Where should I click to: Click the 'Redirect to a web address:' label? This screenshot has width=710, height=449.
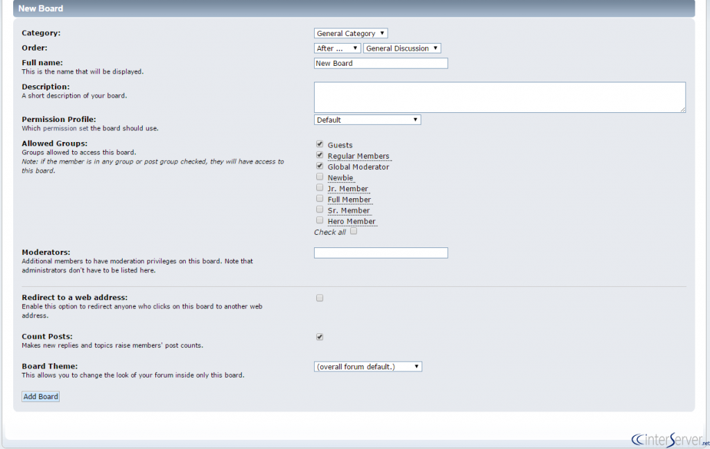coord(75,297)
